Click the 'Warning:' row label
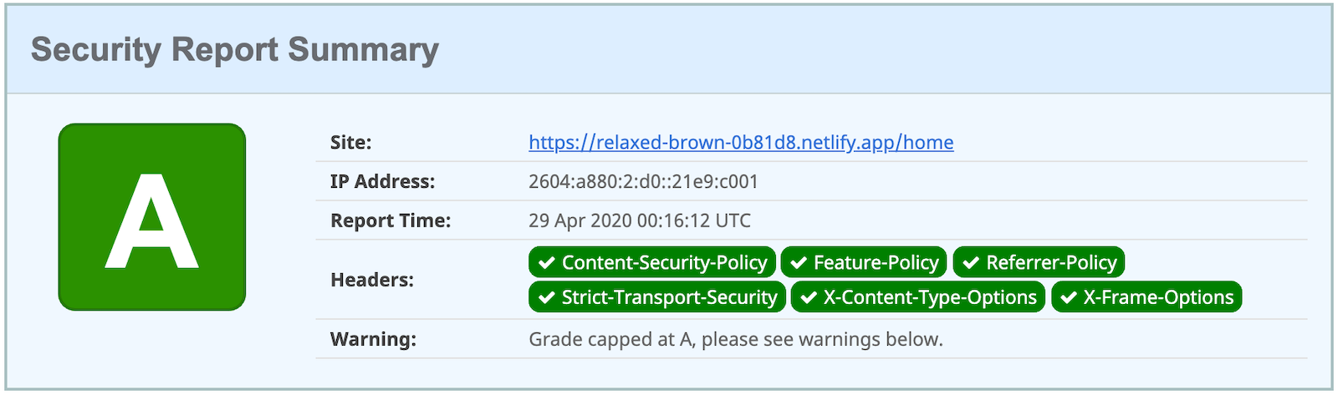1338x395 pixels. tap(373, 340)
